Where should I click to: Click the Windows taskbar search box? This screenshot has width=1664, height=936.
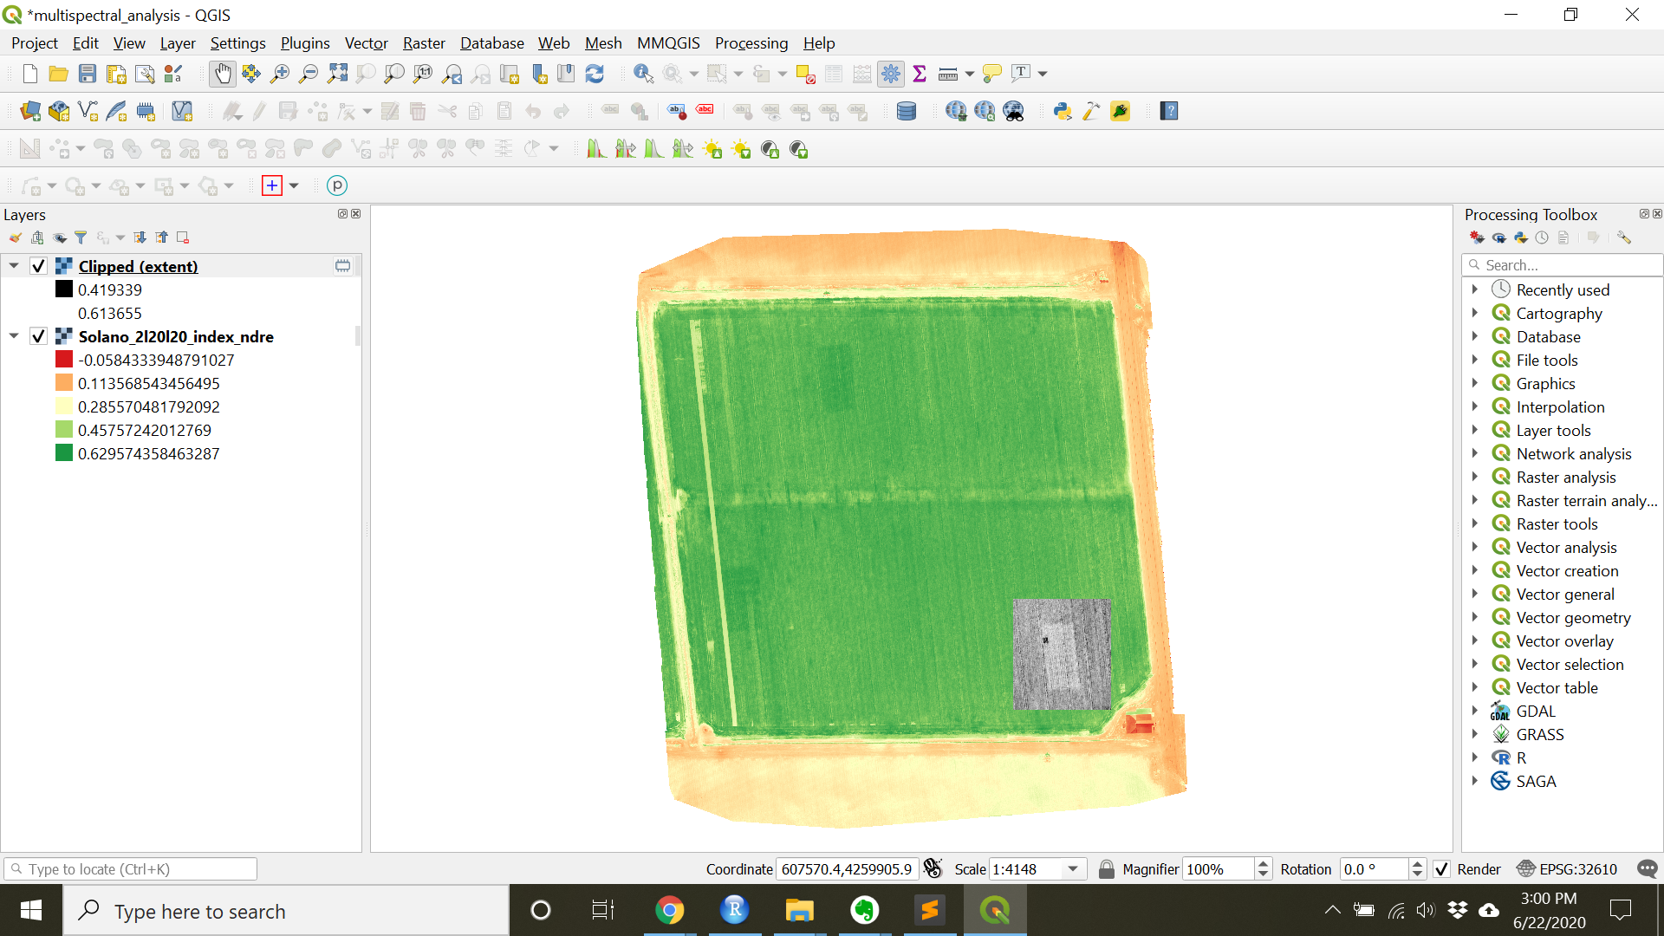click(286, 910)
